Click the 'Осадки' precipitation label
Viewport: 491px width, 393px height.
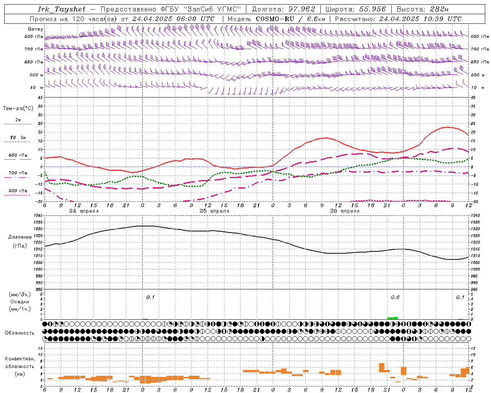click(20, 302)
